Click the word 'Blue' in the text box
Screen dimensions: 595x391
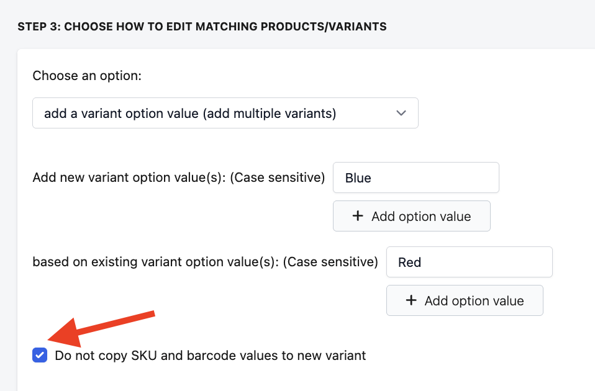pos(358,178)
